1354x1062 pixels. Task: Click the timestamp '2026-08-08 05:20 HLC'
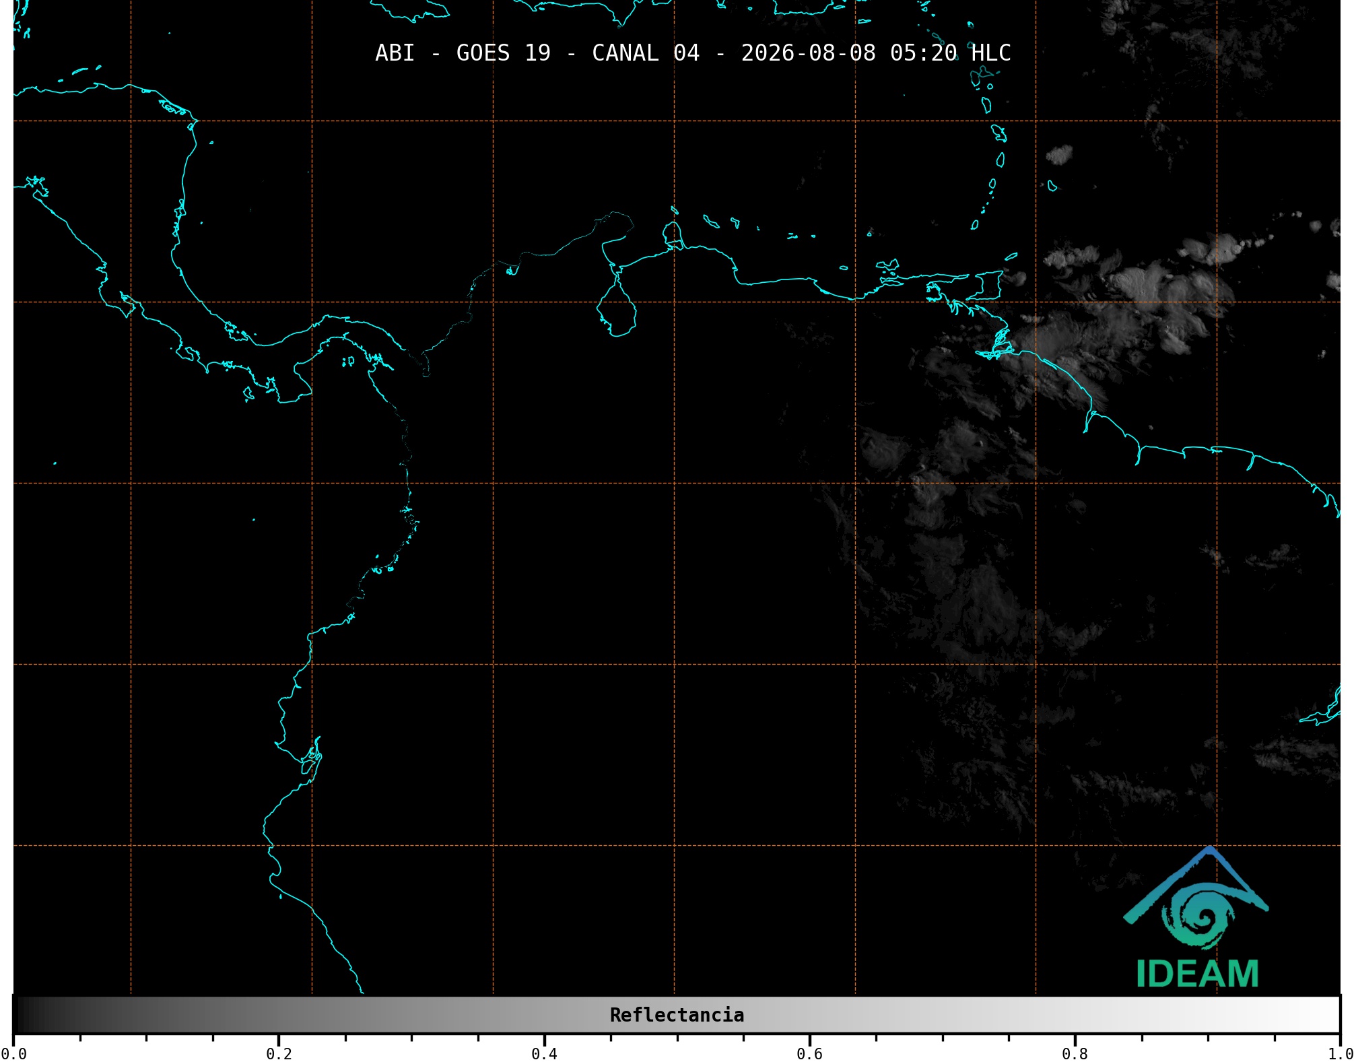click(876, 53)
